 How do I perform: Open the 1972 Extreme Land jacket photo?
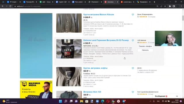click(x=69, y=49)
